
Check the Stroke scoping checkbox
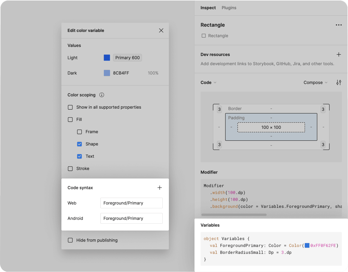70,169
